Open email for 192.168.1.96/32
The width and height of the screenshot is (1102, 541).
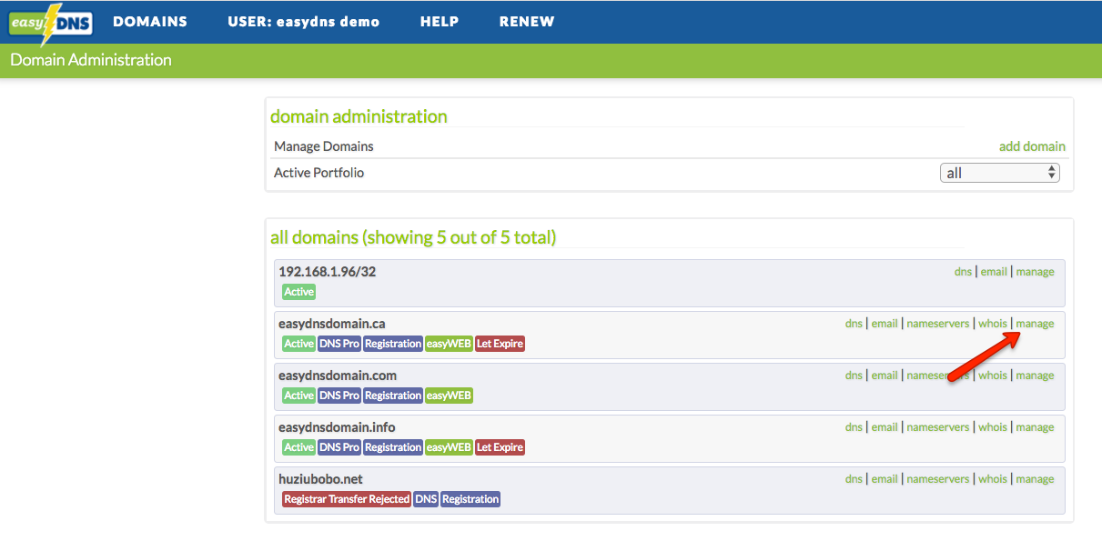tap(994, 272)
